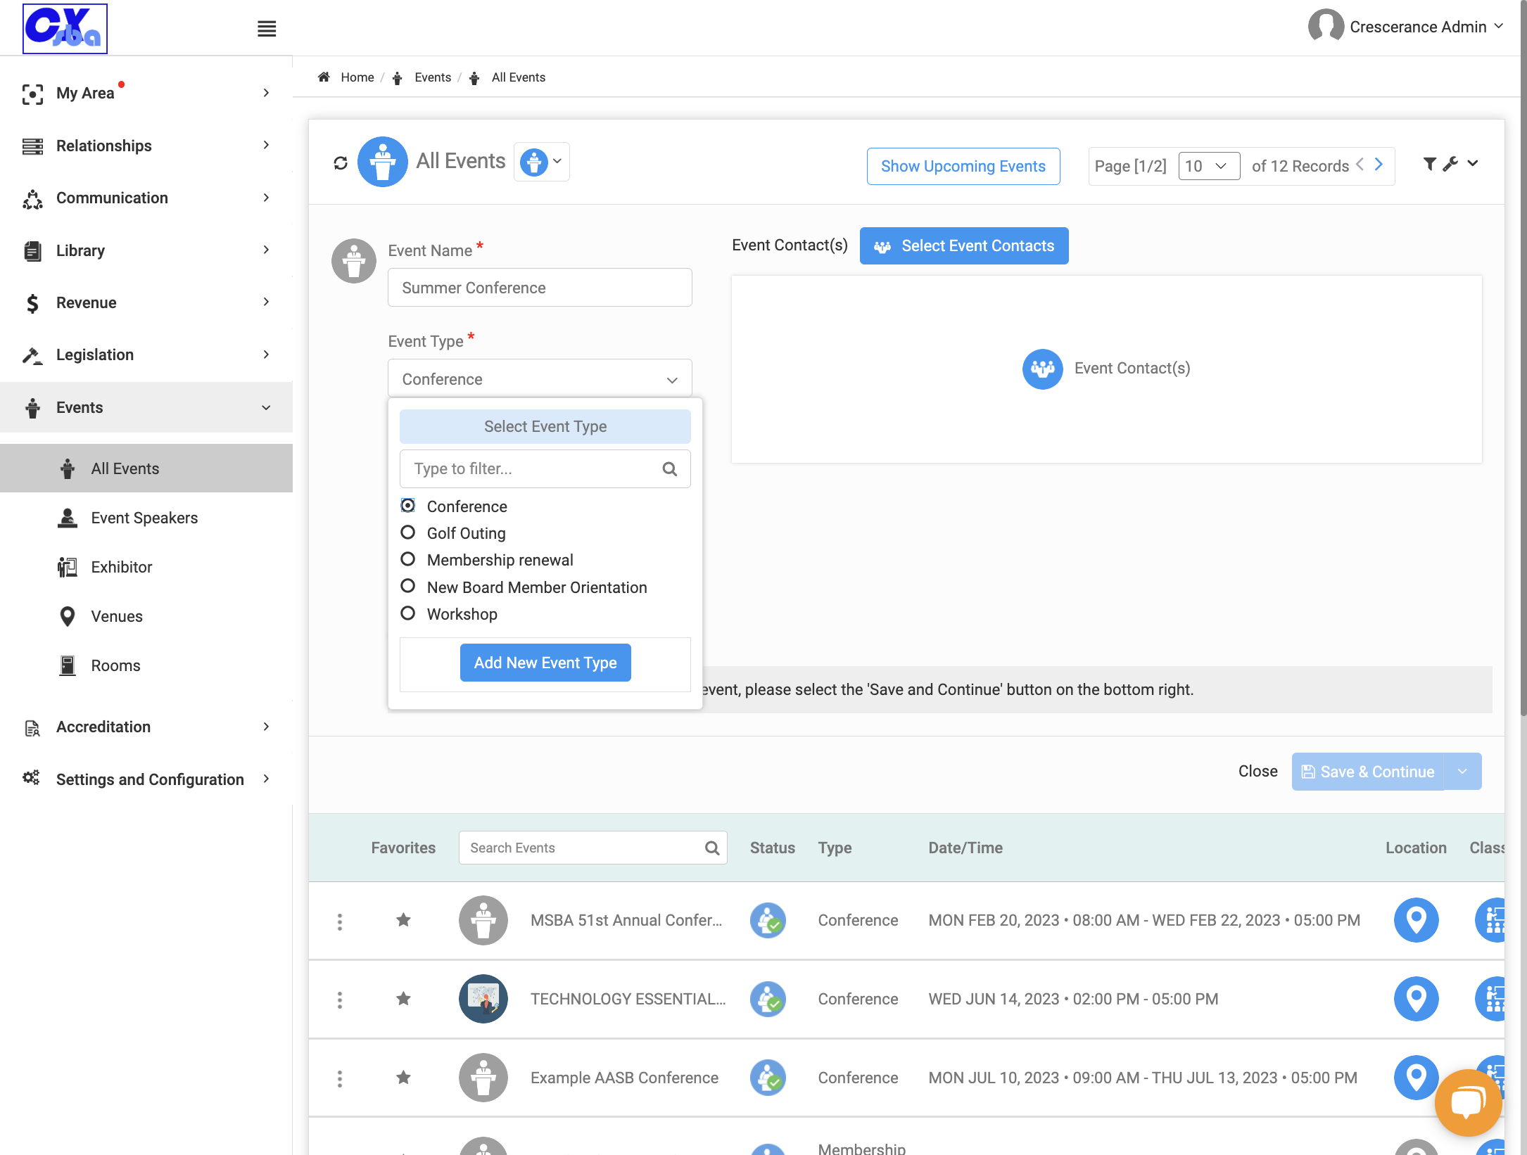
Task: Click the Close link
Action: coord(1258,772)
